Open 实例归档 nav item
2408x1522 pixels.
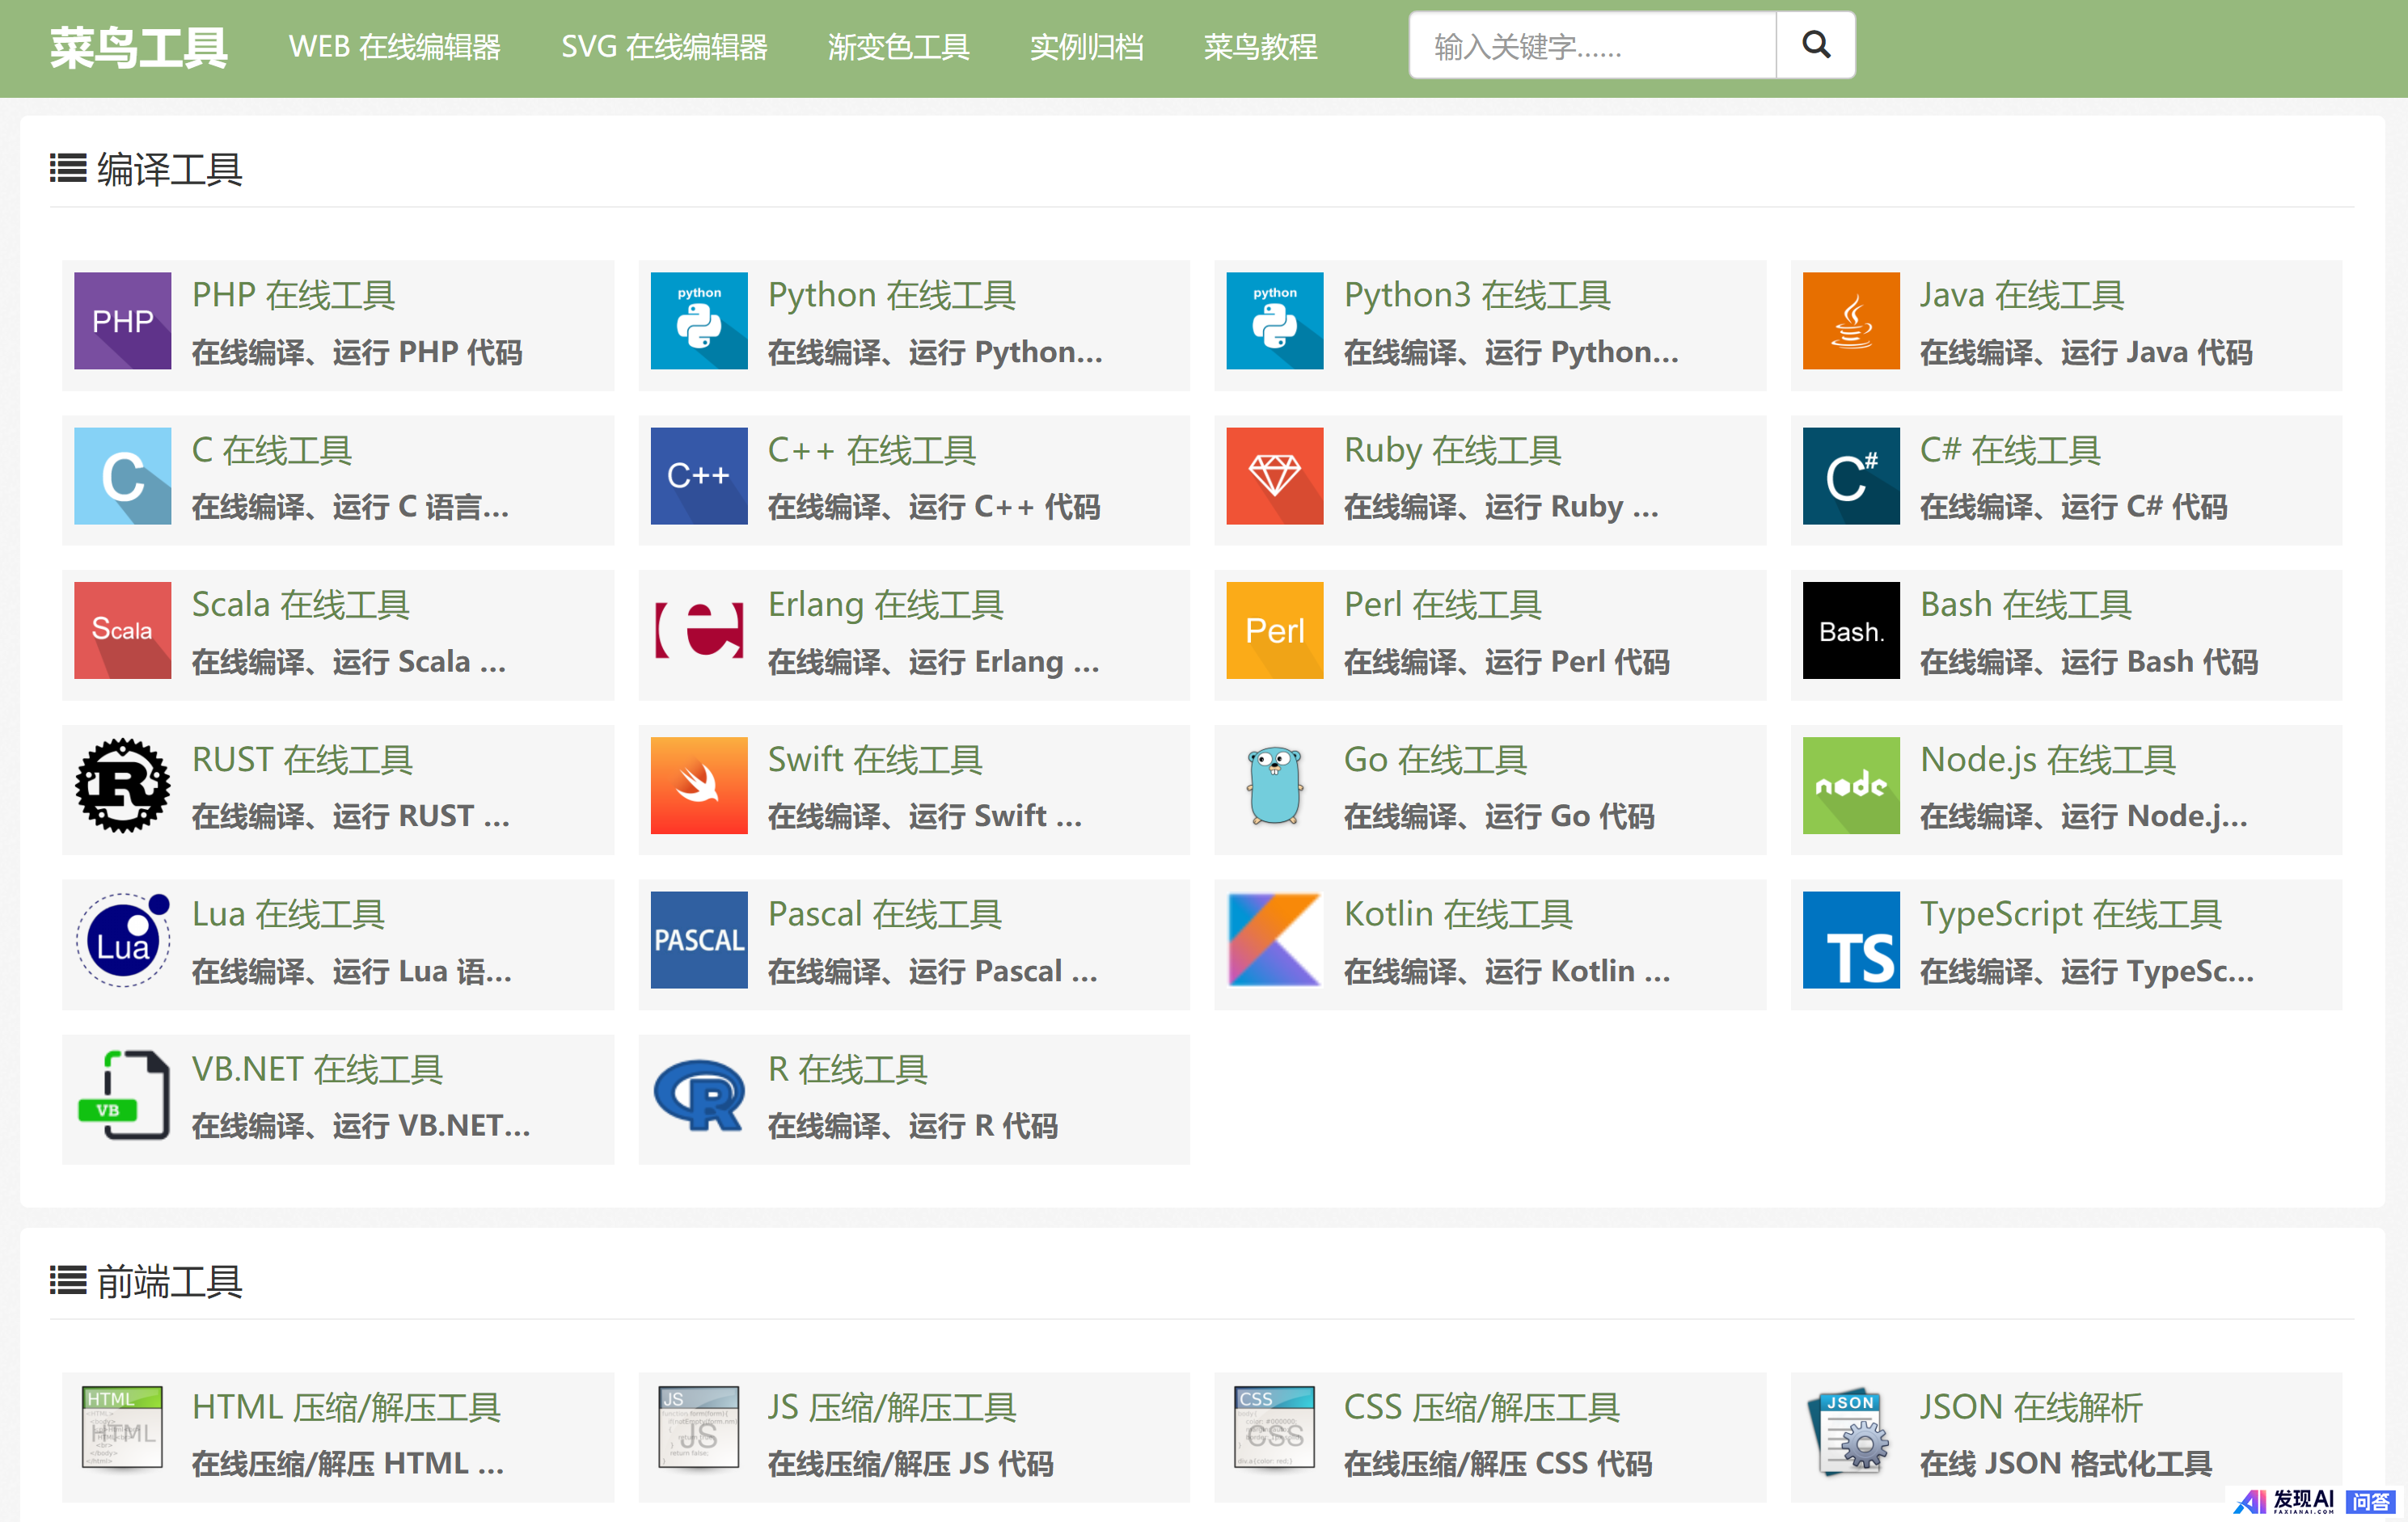[1086, 47]
